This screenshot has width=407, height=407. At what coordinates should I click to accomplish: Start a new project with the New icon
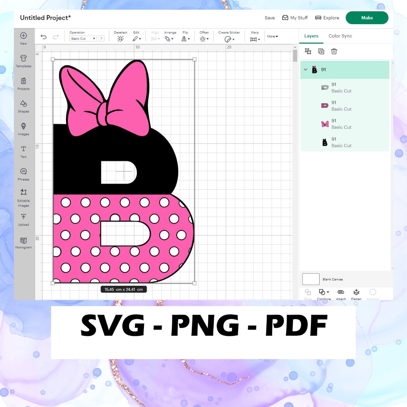click(23, 38)
